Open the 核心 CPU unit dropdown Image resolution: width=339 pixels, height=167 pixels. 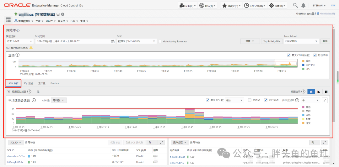point(234,100)
